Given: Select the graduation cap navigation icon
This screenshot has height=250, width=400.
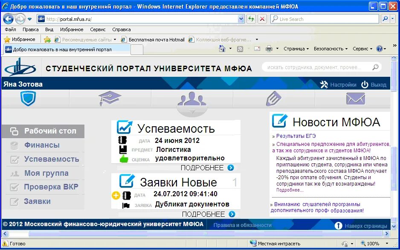Looking at the screenshot, I should [110, 99].
